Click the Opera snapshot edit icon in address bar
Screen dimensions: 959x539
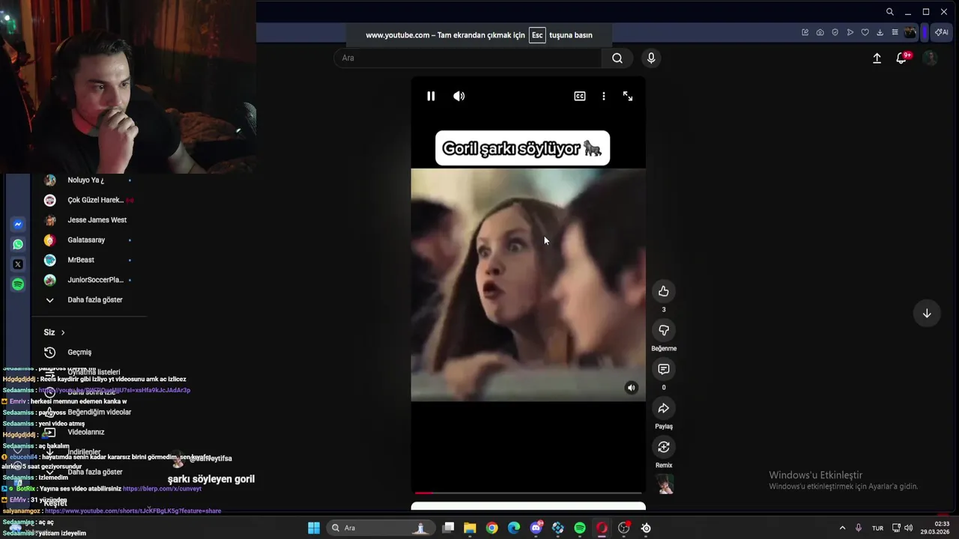[x=805, y=32]
